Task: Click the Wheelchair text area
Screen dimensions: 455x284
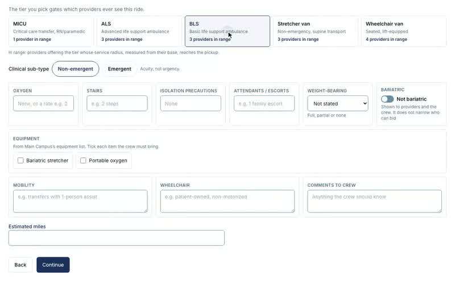Action: [227, 201]
